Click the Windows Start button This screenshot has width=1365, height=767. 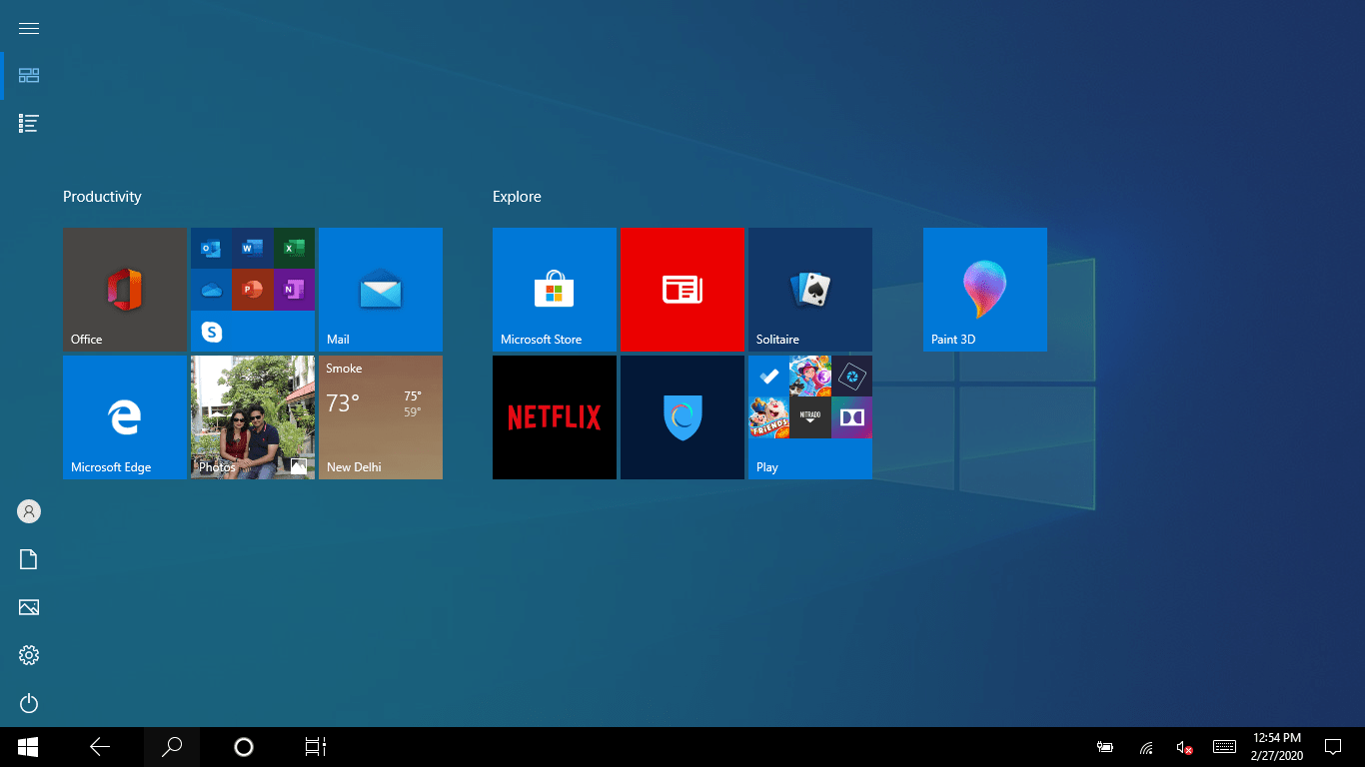pyautogui.click(x=28, y=747)
